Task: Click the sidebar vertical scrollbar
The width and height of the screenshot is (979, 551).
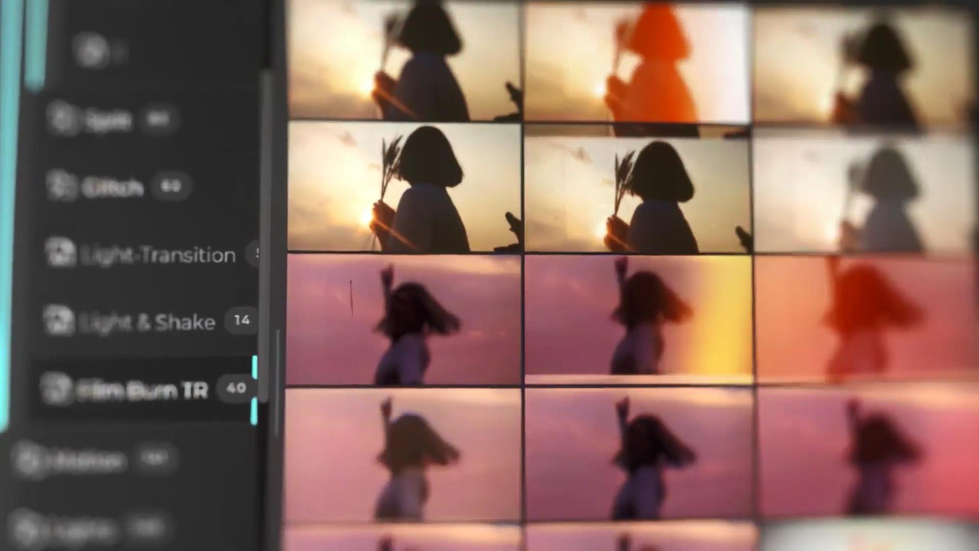Action: click(x=264, y=235)
